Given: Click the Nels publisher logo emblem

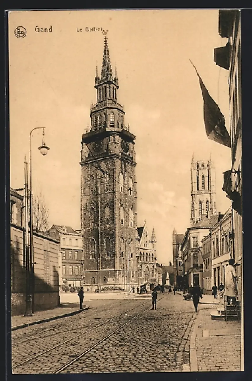Looking at the screenshot, I should point(20,32).
